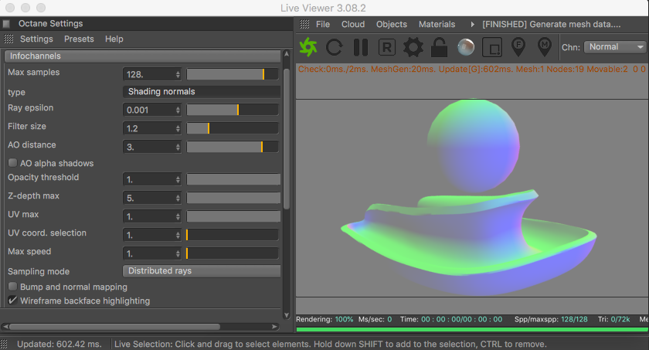Click the Octane Settings menu grip icon
This screenshot has width=649, height=350.
click(8, 39)
